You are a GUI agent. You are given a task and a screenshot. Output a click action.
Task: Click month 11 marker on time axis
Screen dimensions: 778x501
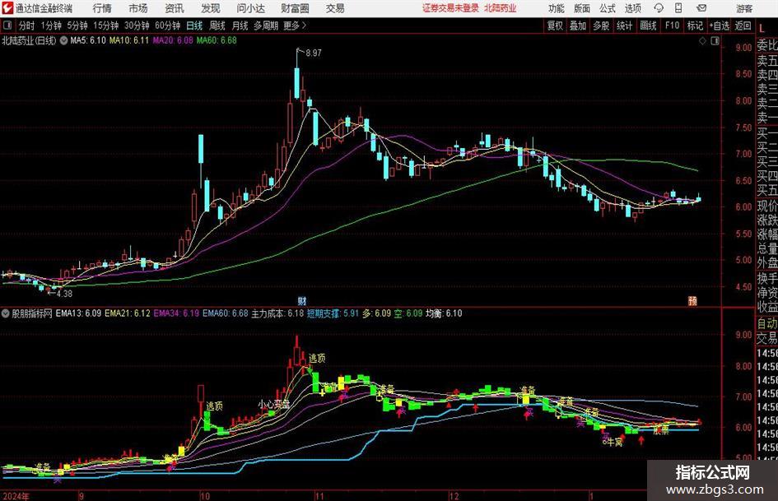point(319,496)
